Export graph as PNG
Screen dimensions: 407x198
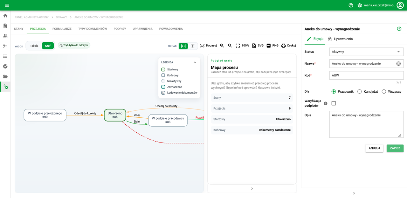(x=272, y=46)
